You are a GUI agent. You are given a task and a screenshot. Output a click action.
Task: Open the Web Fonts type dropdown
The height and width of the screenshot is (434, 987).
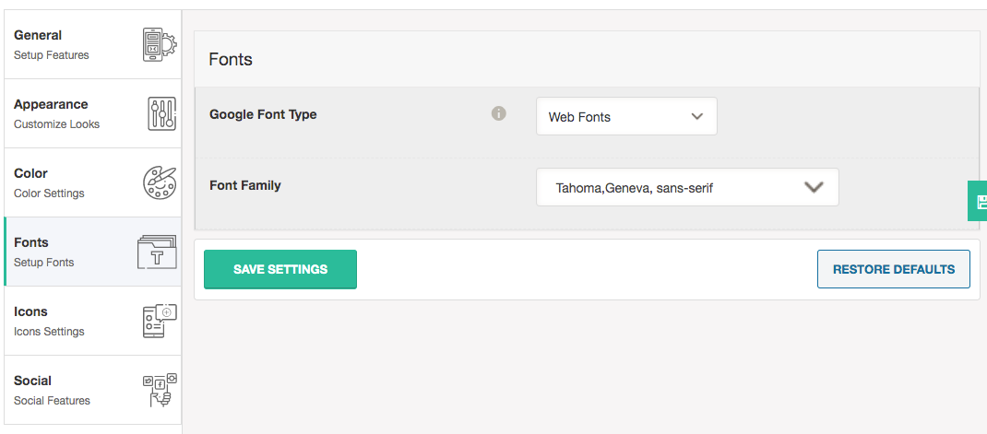(626, 117)
